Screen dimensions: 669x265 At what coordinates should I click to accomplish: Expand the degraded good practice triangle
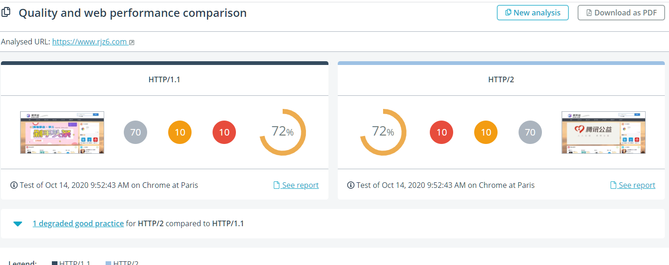pos(18,224)
